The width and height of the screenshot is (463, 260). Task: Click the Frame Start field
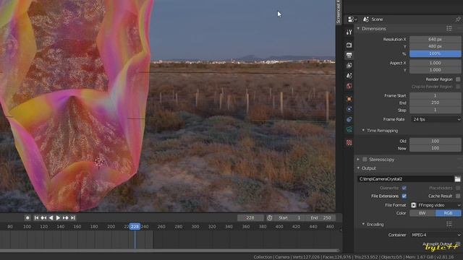436,95
